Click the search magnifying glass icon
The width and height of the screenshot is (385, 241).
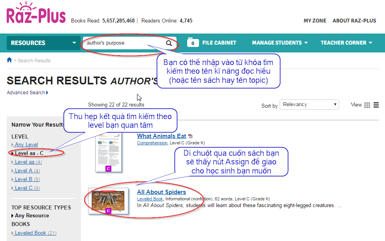point(169,43)
